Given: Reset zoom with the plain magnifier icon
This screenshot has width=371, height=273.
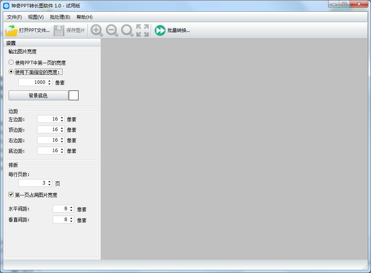Looking at the screenshot, I should coord(127,30).
